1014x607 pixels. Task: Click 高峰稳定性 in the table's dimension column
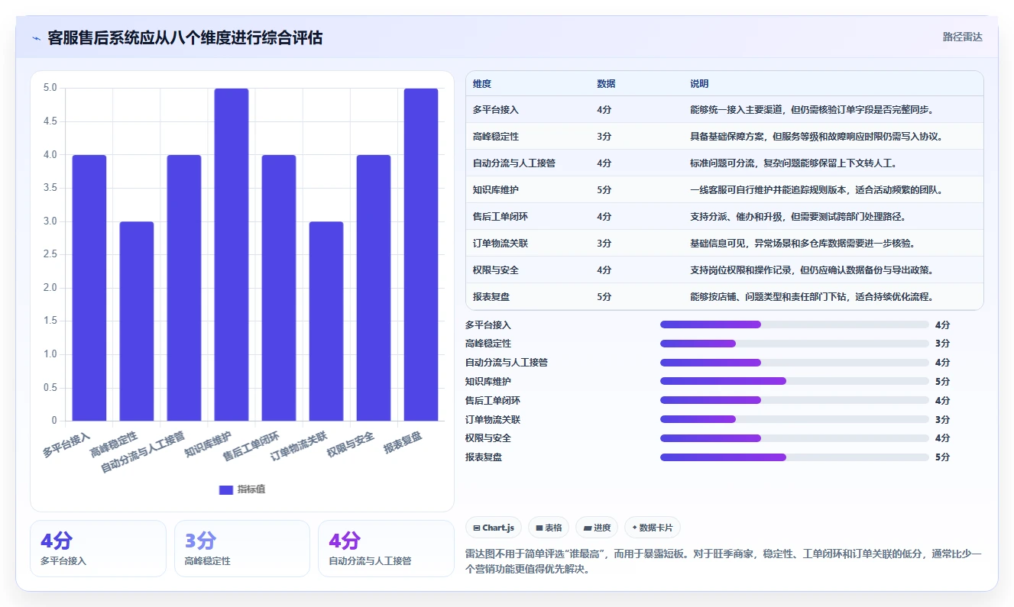tap(496, 137)
